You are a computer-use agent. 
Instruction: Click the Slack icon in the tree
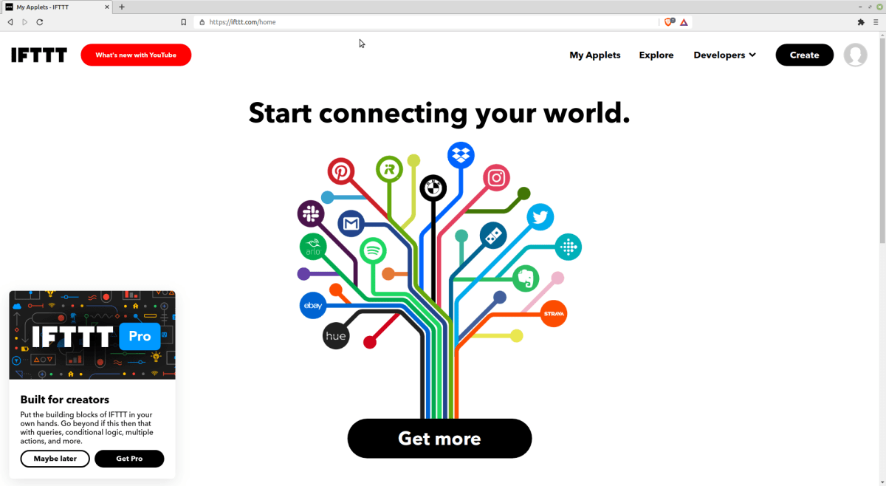pos(311,214)
